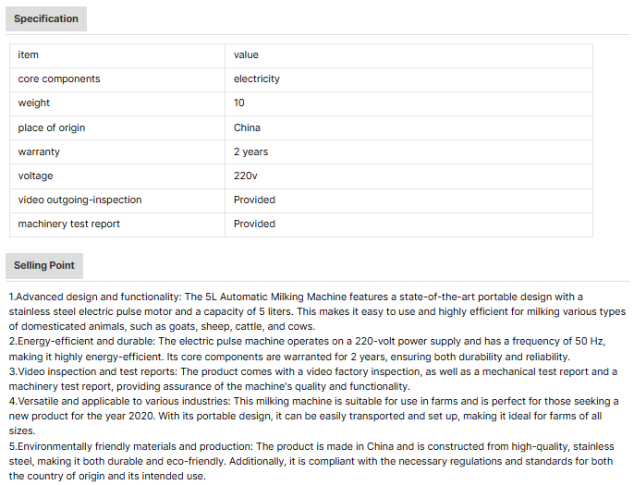The height and width of the screenshot is (485, 634).
Task: Select the 'machinery test report' label
Action: pyautogui.click(x=69, y=224)
